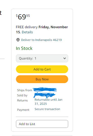
Task: Click the orange Buy Now button
Action: [42, 79]
